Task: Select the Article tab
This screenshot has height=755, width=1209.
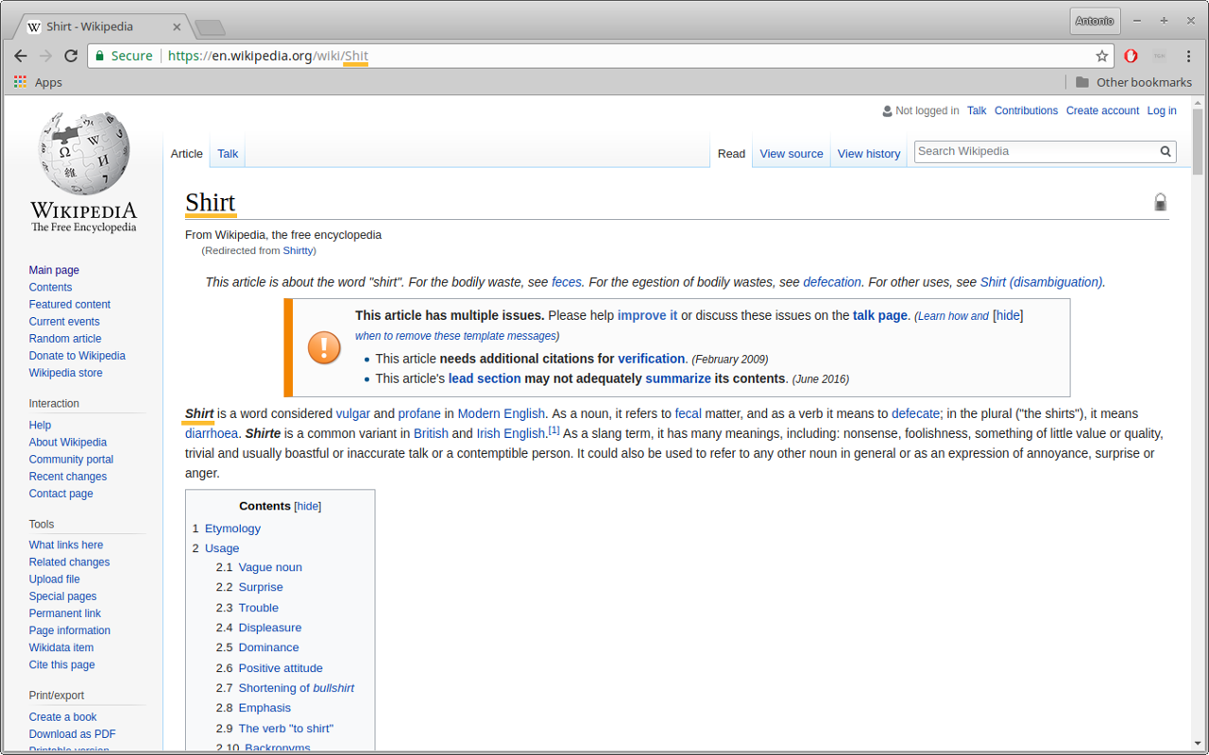Action: tap(187, 153)
